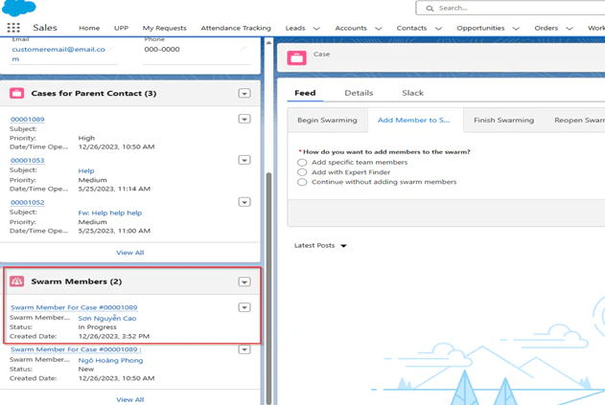This screenshot has height=405, width=605.
Task: Expand the Opportunities navigation dropdown chevron
Action: 516,28
